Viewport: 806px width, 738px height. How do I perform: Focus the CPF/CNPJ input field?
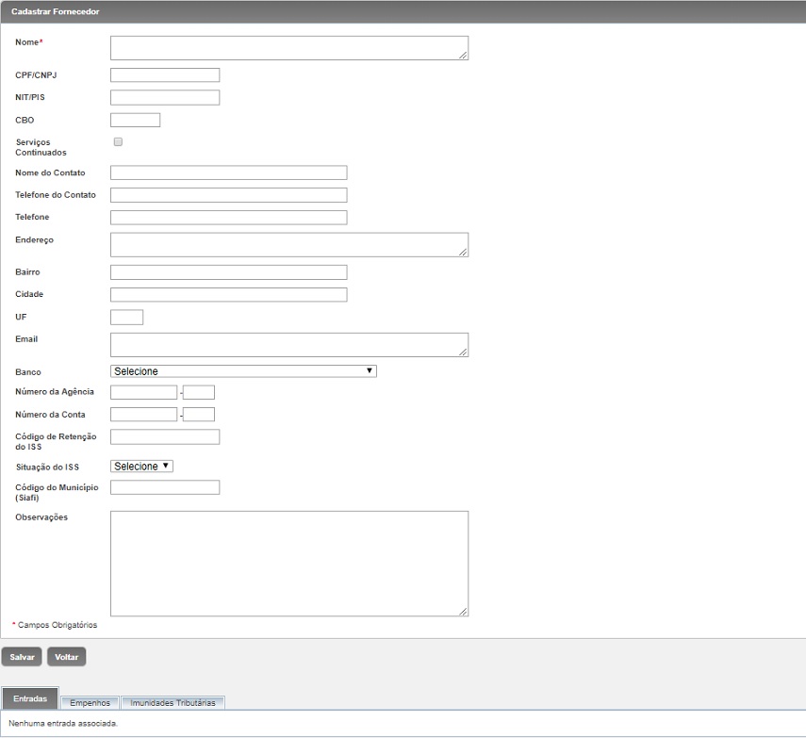click(165, 75)
